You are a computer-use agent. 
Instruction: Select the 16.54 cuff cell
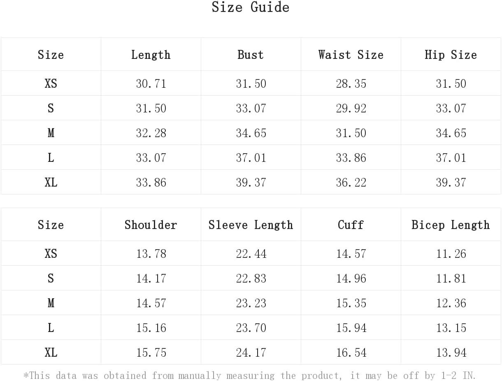[x=351, y=352]
